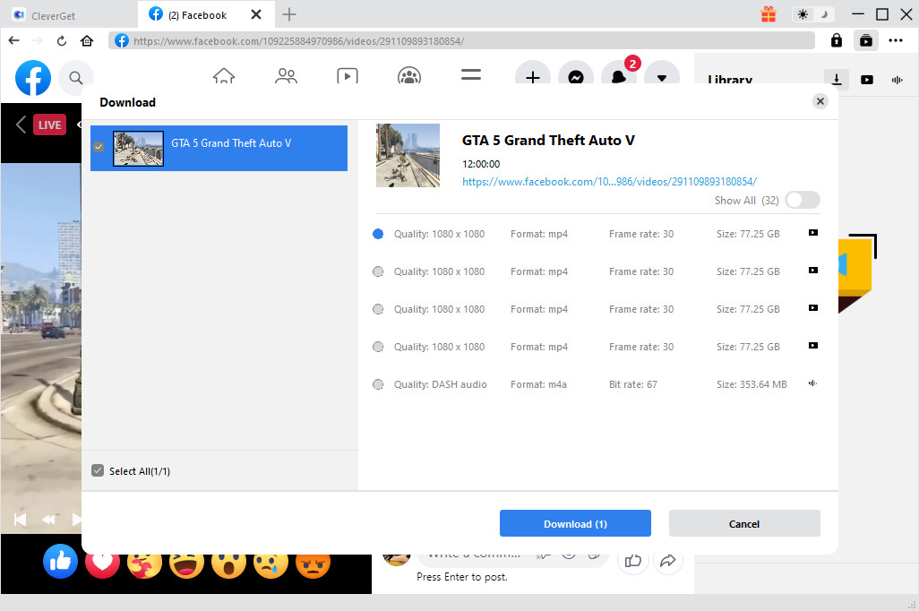Select DASH audio m4a option
This screenshot has height=611, width=919.
378,384
